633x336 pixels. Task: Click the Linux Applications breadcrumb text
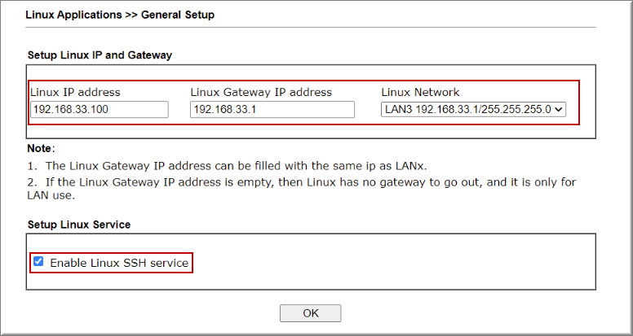point(73,15)
